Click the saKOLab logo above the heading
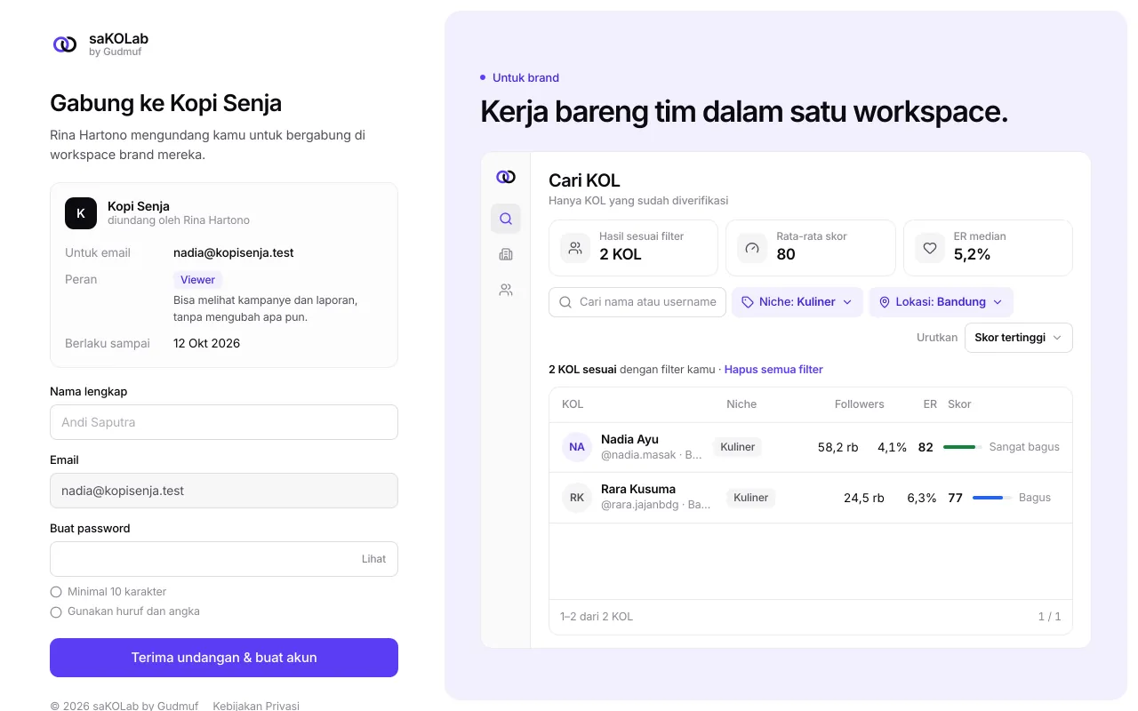This screenshot has width=1138, height=711. click(65, 44)
